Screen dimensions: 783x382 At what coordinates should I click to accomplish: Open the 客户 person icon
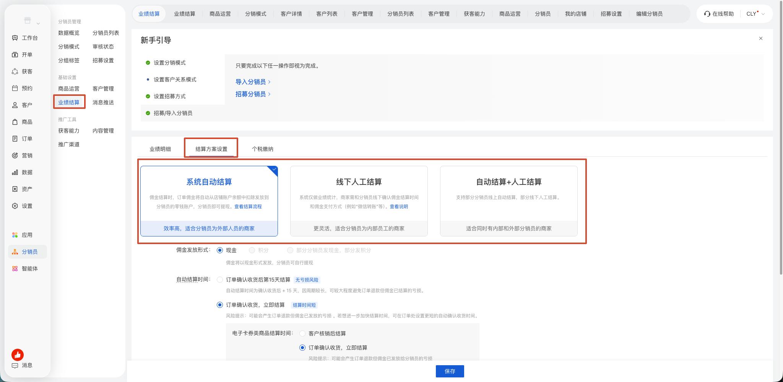coord(15,105)
